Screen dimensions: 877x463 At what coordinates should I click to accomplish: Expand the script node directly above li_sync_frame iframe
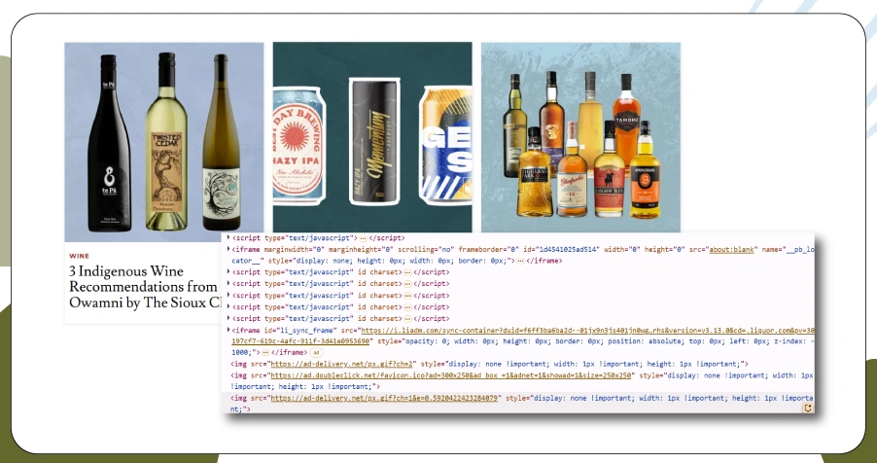(x=228, y=318)
